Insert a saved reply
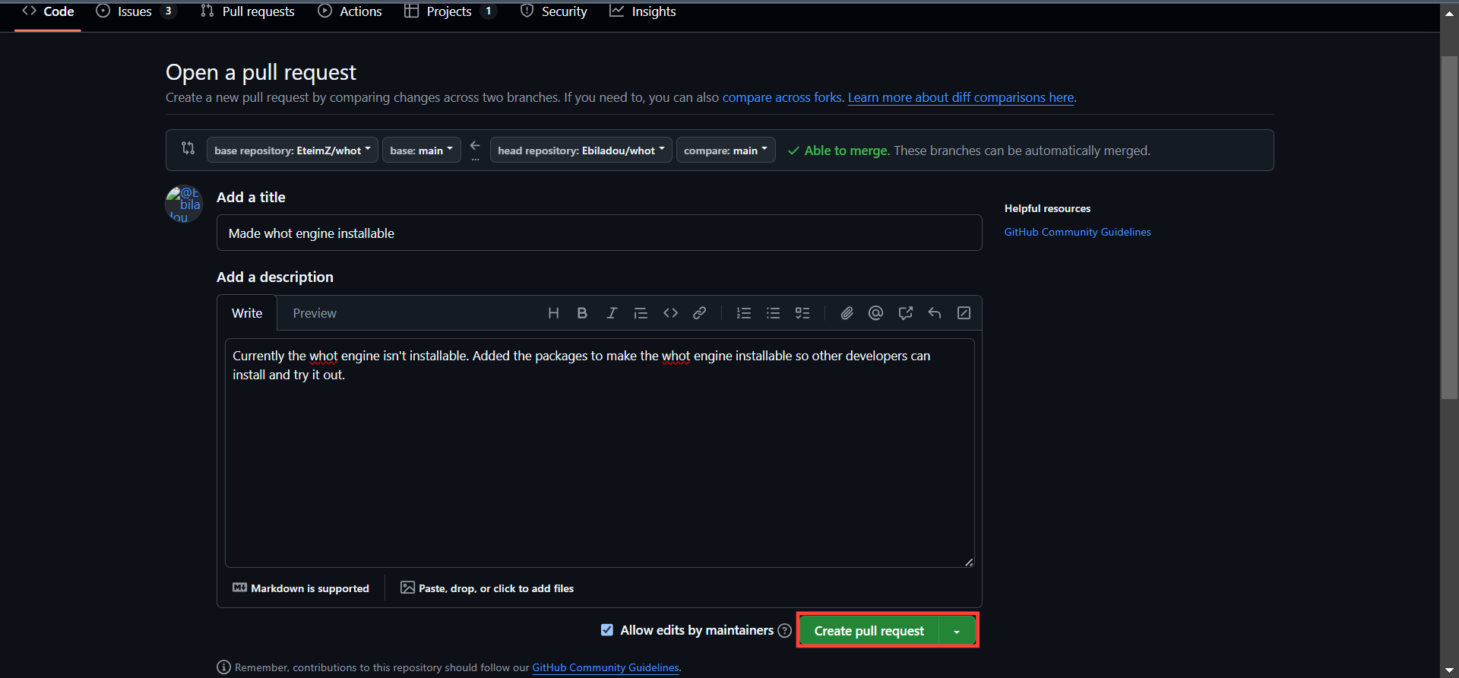The height and width of the screenshot is (678, 1459). click(935, 313)
